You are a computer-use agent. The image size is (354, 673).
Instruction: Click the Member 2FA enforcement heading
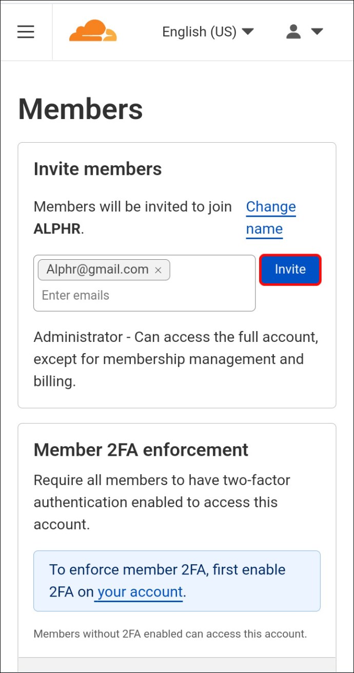coord(141,450)
